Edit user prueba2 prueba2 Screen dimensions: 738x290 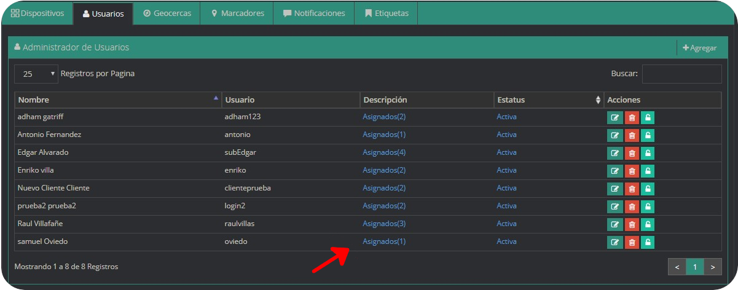point(614,206)
